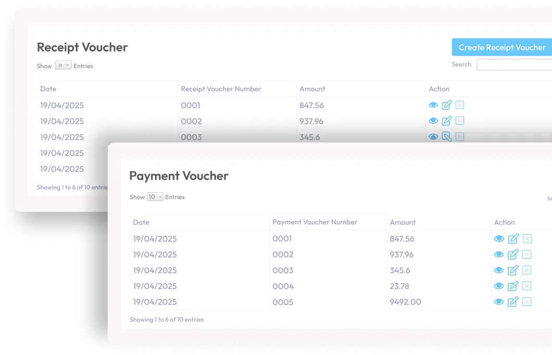Click the delete icon for receipt voucher 0003
This screenshot has height=355, width=552.
click(460, 136)
